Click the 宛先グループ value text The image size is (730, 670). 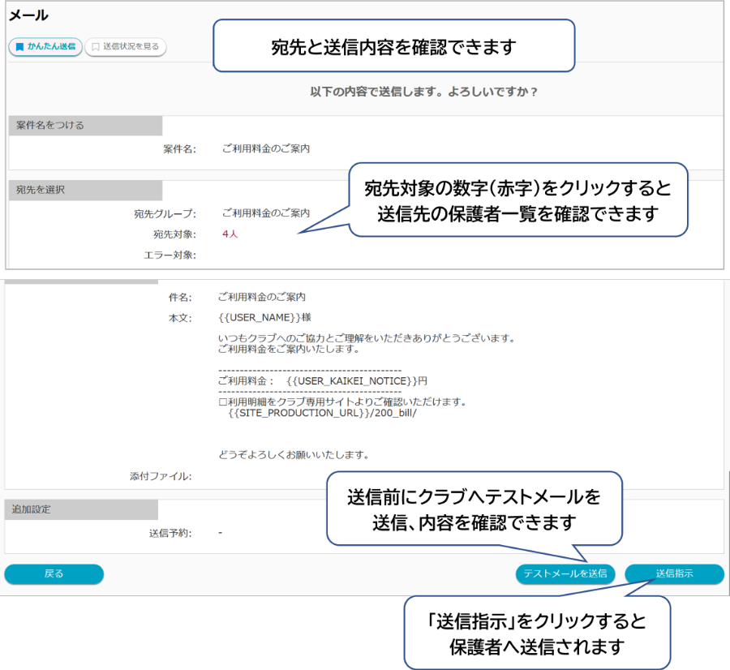click(265, 213)
